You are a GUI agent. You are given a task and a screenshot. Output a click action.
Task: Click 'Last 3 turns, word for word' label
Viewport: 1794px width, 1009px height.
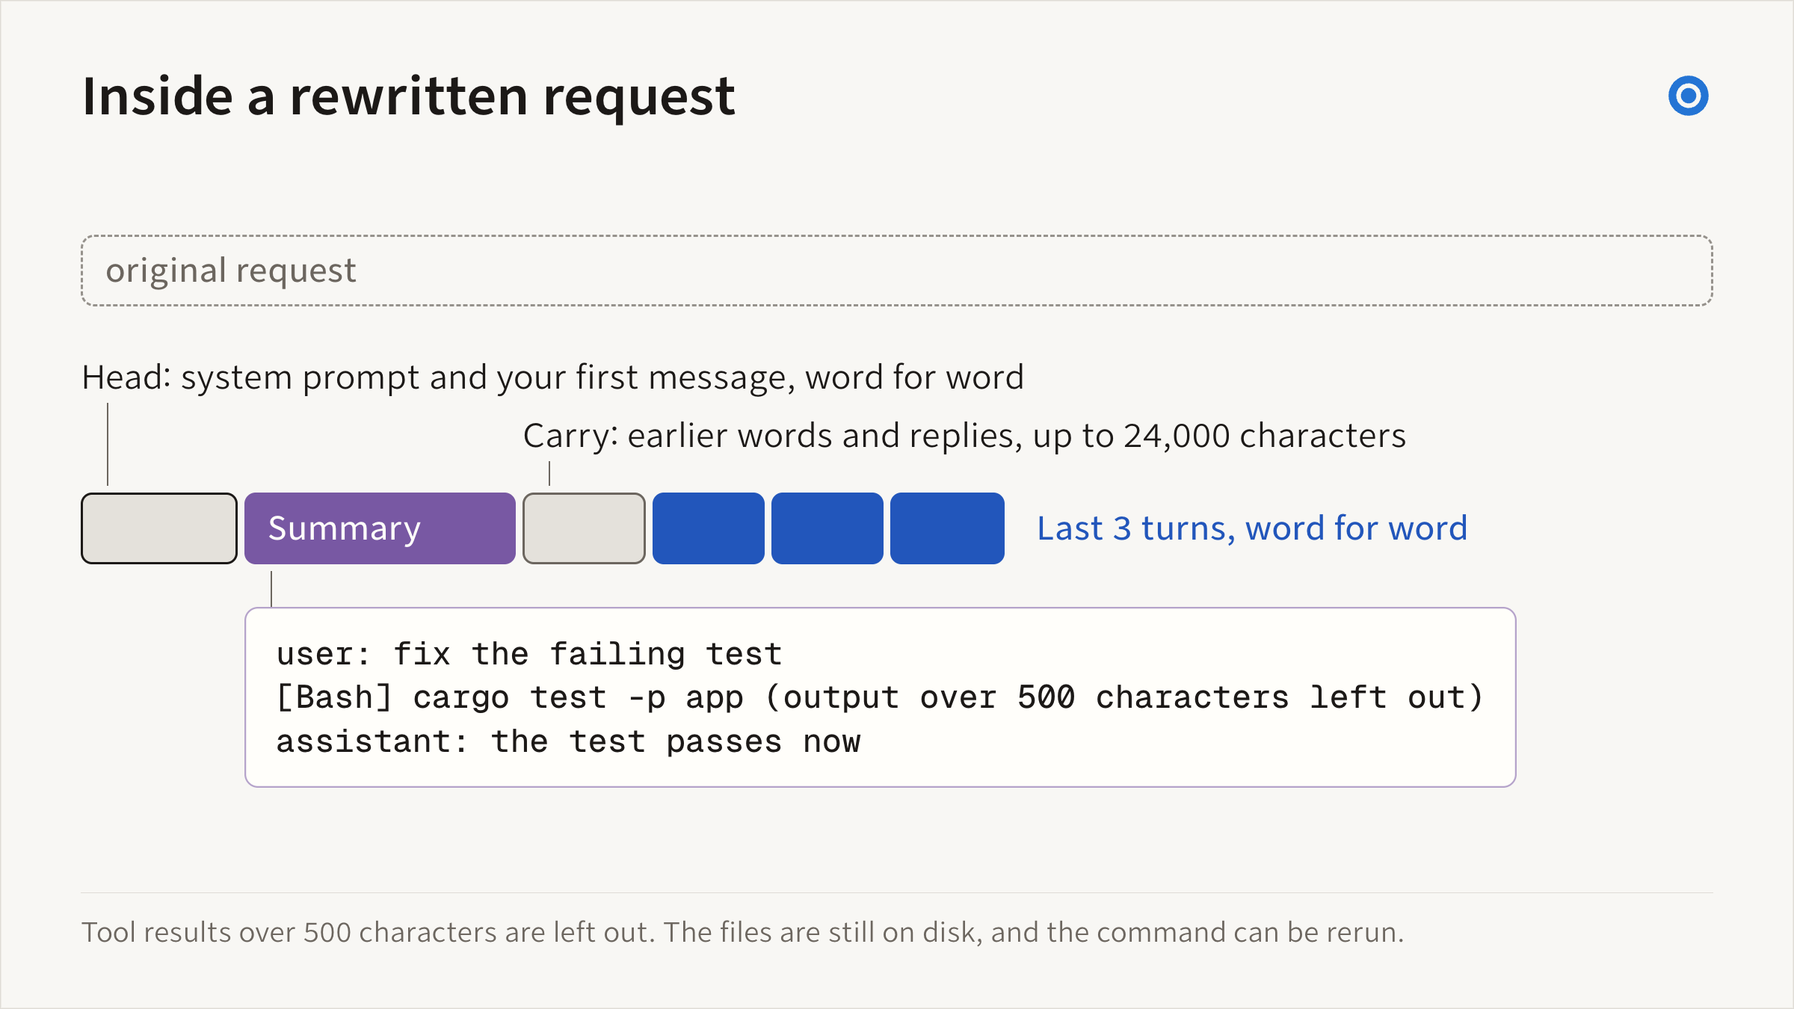point(1252,528)
